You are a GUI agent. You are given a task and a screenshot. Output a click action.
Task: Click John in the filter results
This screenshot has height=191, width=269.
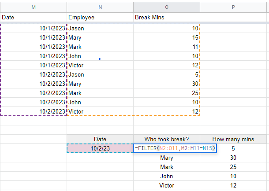click(167, 176)
